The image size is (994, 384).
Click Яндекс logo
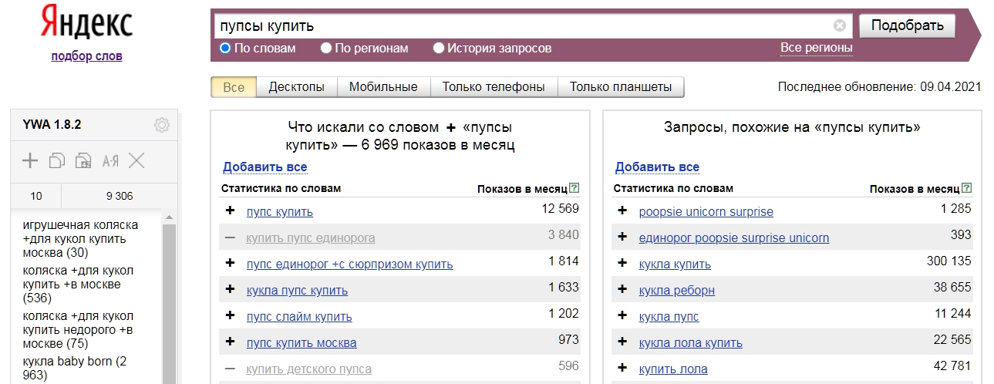[86, 23]
